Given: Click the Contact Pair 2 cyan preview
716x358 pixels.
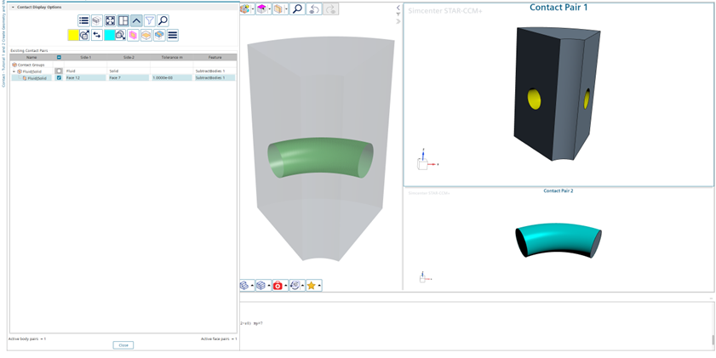Looking at the screenshot, I should 558,240.
